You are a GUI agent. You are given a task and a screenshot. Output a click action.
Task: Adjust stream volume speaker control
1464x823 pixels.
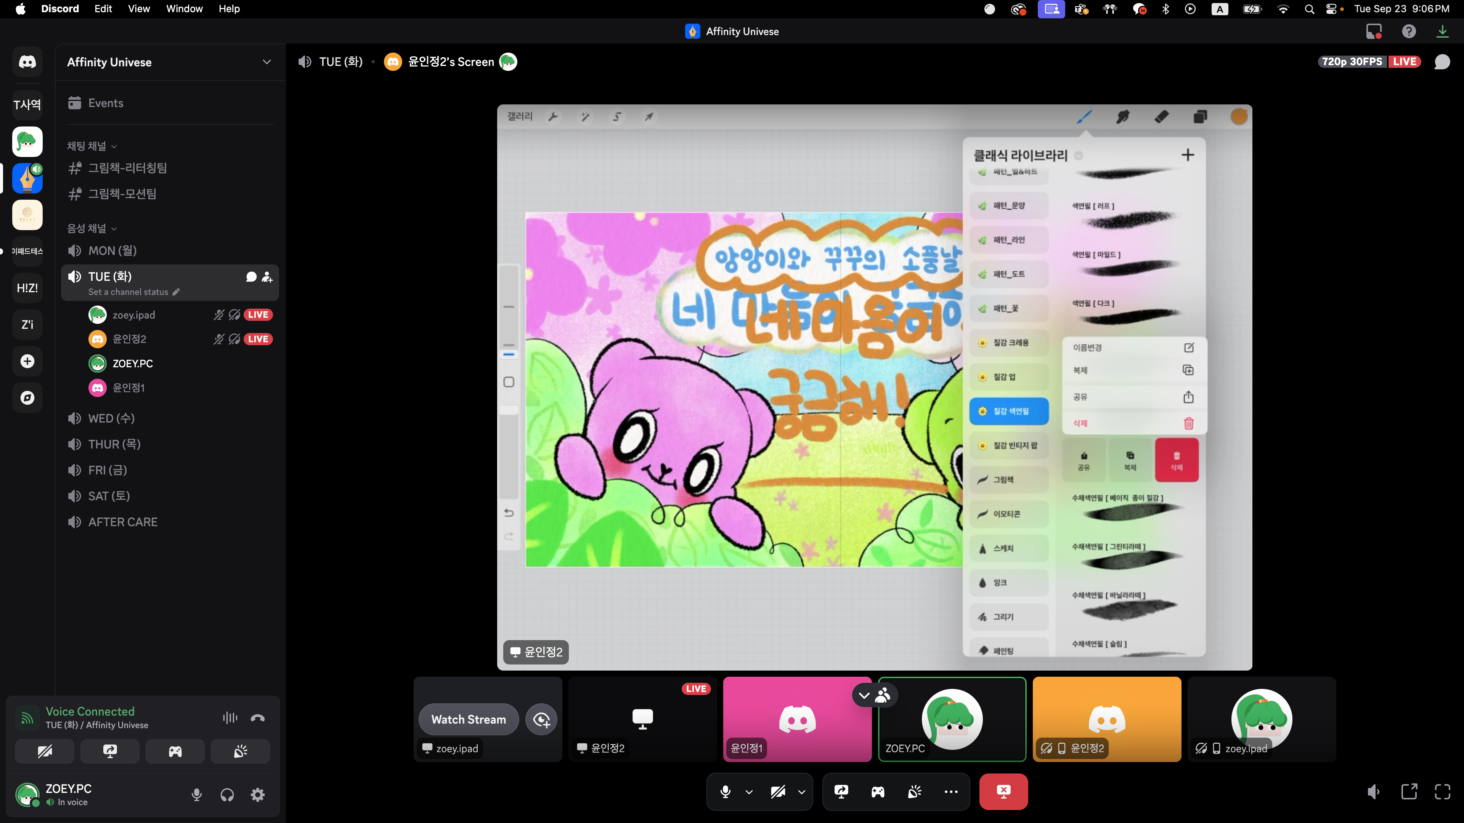pos(1374,791)
